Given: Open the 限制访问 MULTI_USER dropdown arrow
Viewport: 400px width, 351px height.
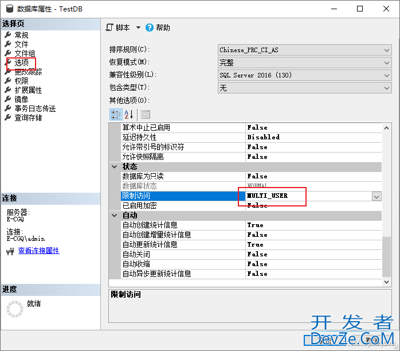Looking at the screenshot, I should click(377, 196).
